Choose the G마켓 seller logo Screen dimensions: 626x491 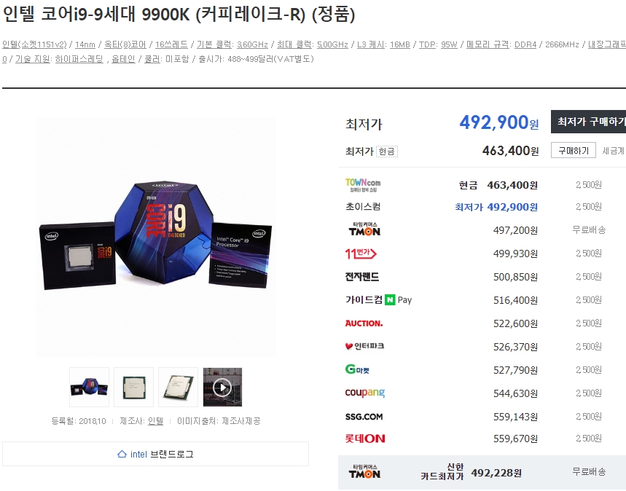[x=357, y=369]
